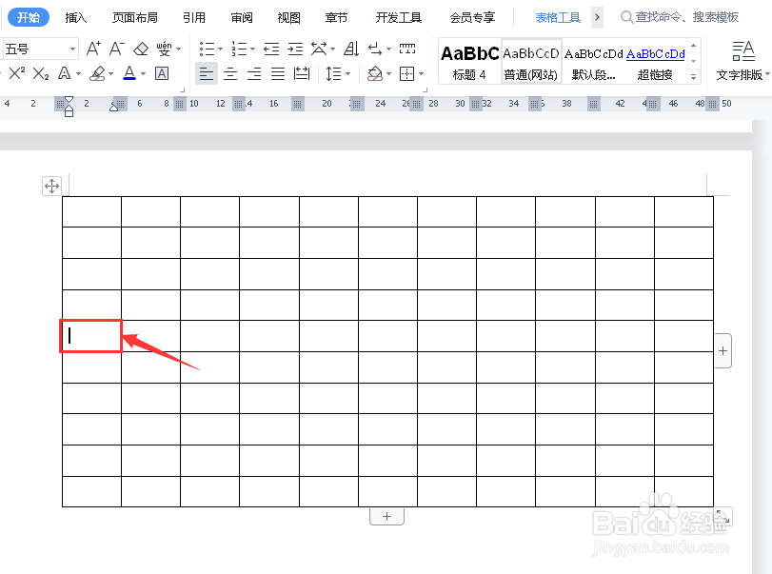Apply superscript formatting

point(17,74)
